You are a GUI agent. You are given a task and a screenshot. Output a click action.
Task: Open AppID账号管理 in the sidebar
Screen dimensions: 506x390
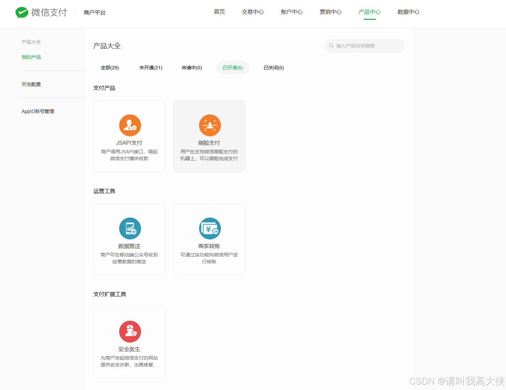[38, 111]
